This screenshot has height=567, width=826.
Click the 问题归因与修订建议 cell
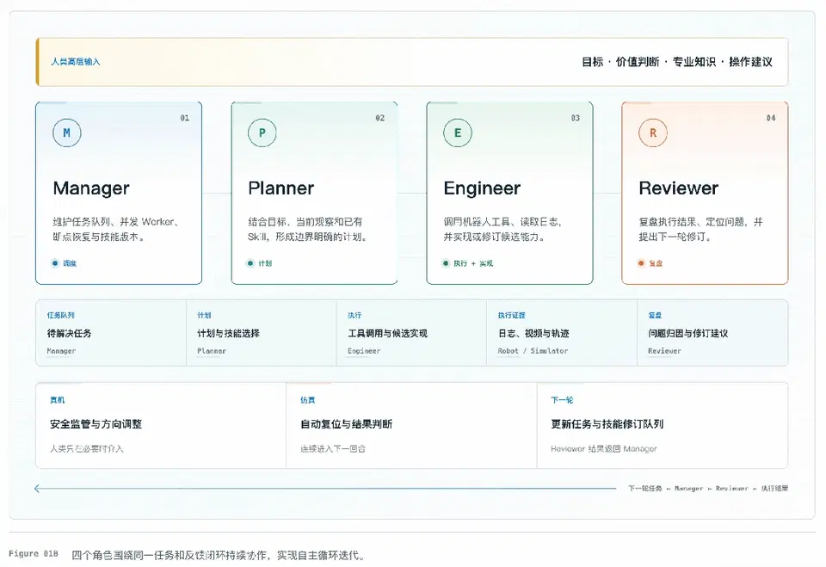pos(688,333)
